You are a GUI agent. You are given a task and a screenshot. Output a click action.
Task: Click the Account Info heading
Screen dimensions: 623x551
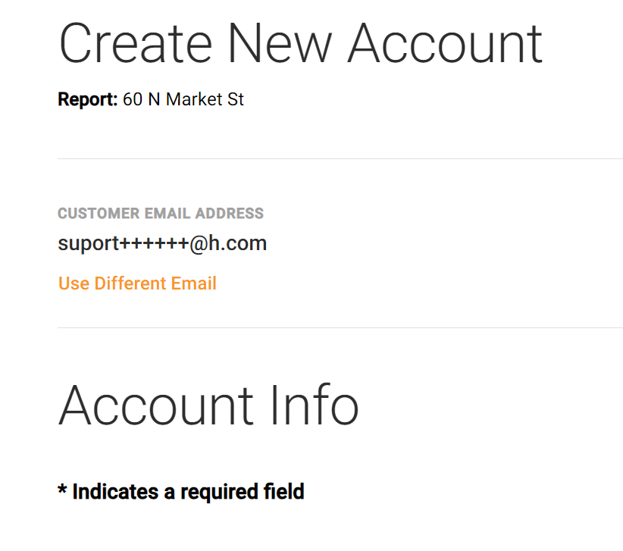coord(209,405)
